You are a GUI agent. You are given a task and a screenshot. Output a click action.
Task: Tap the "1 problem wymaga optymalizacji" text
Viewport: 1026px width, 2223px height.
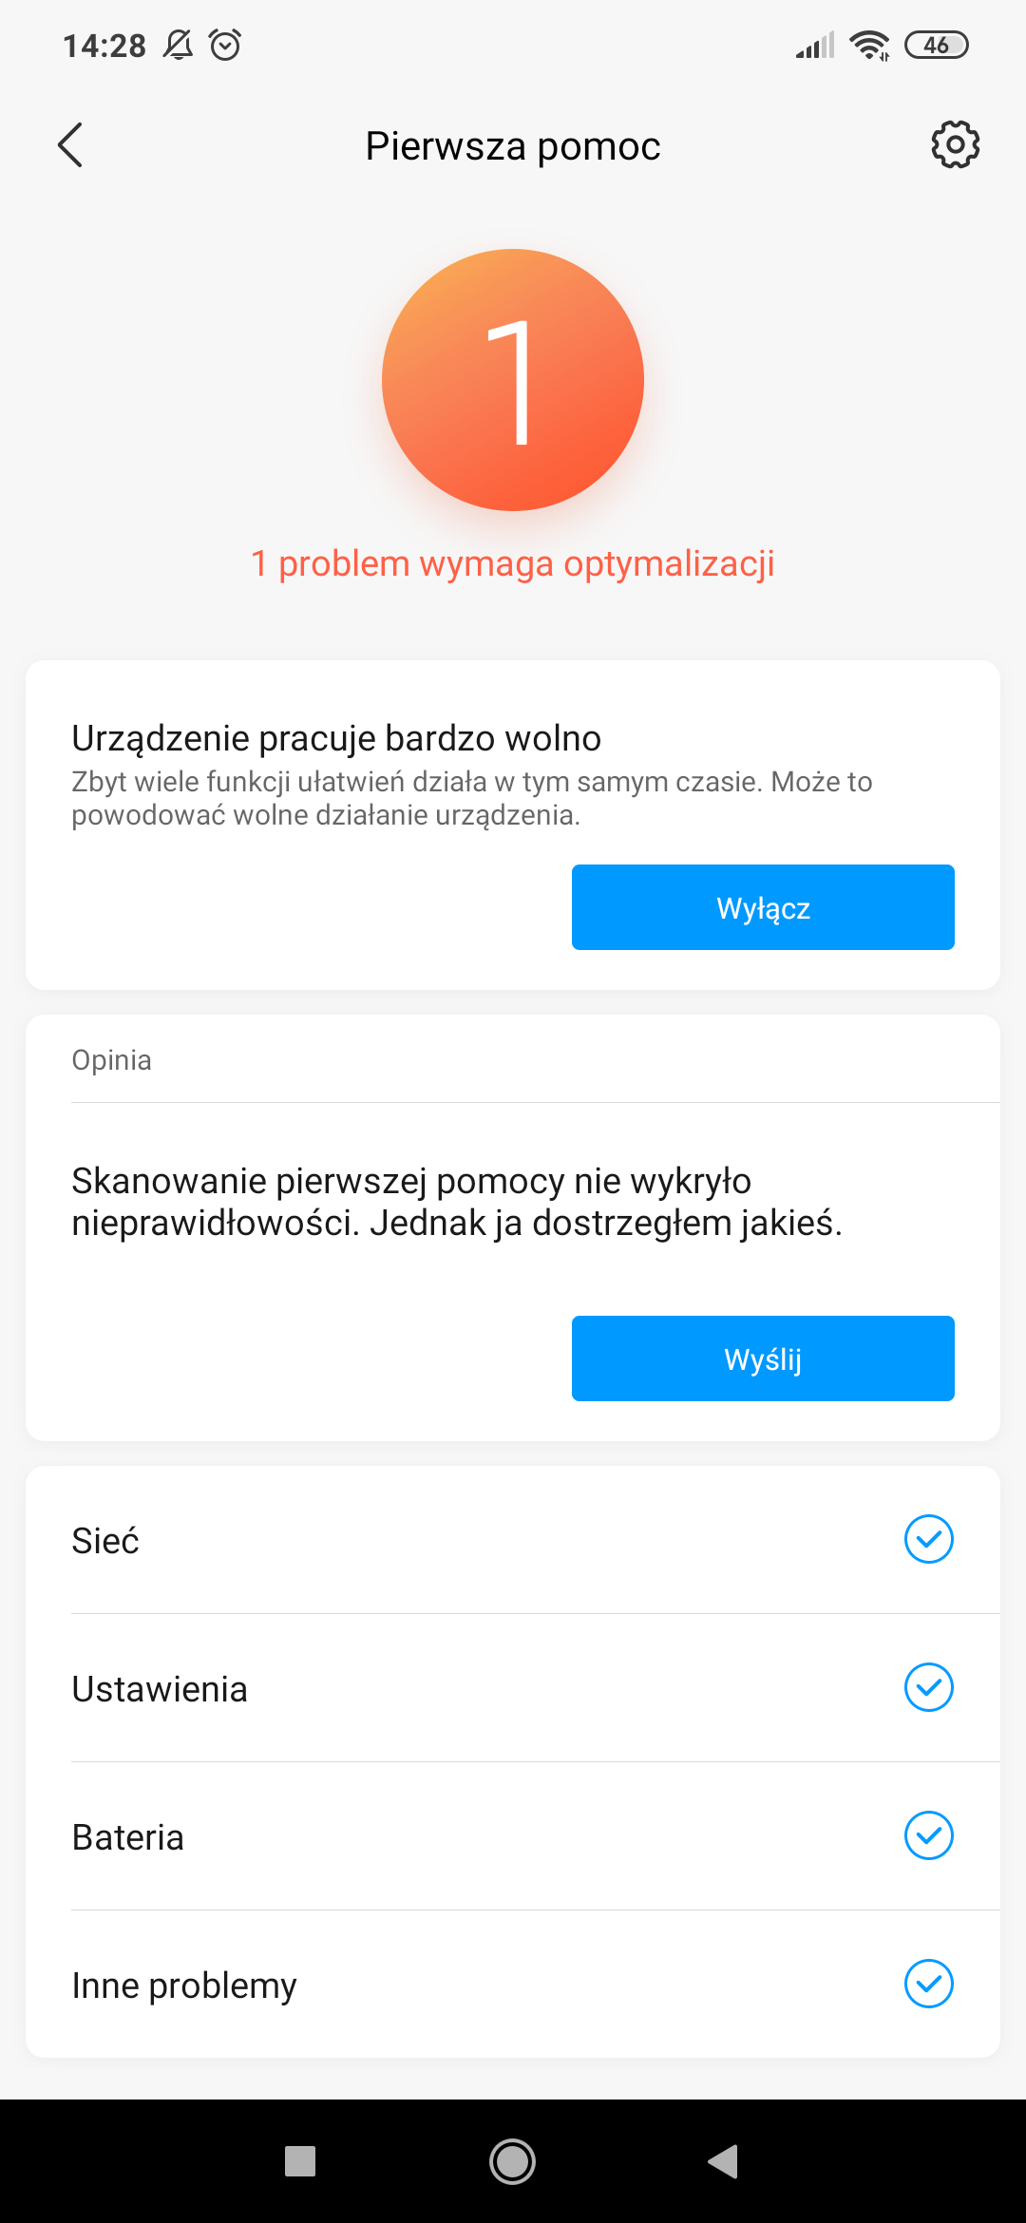pyautogui.click(x=513, y=563)
